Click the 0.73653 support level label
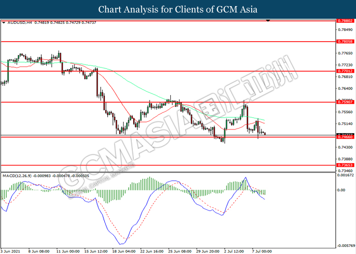Image resolution: width=356 pixels, height=254 pixels. [345, 165]
